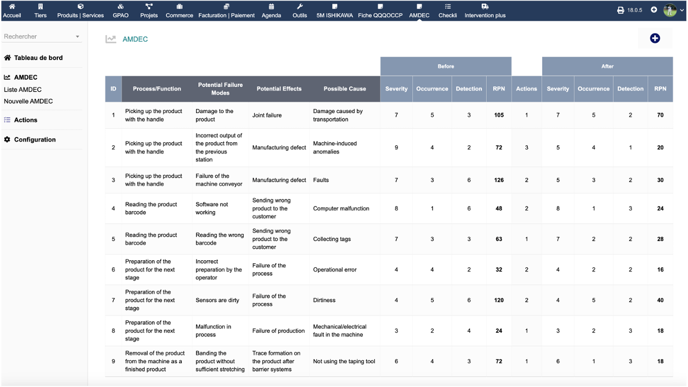
Task: Open the Commerce module icon
Action: click(x=179, y=7)
